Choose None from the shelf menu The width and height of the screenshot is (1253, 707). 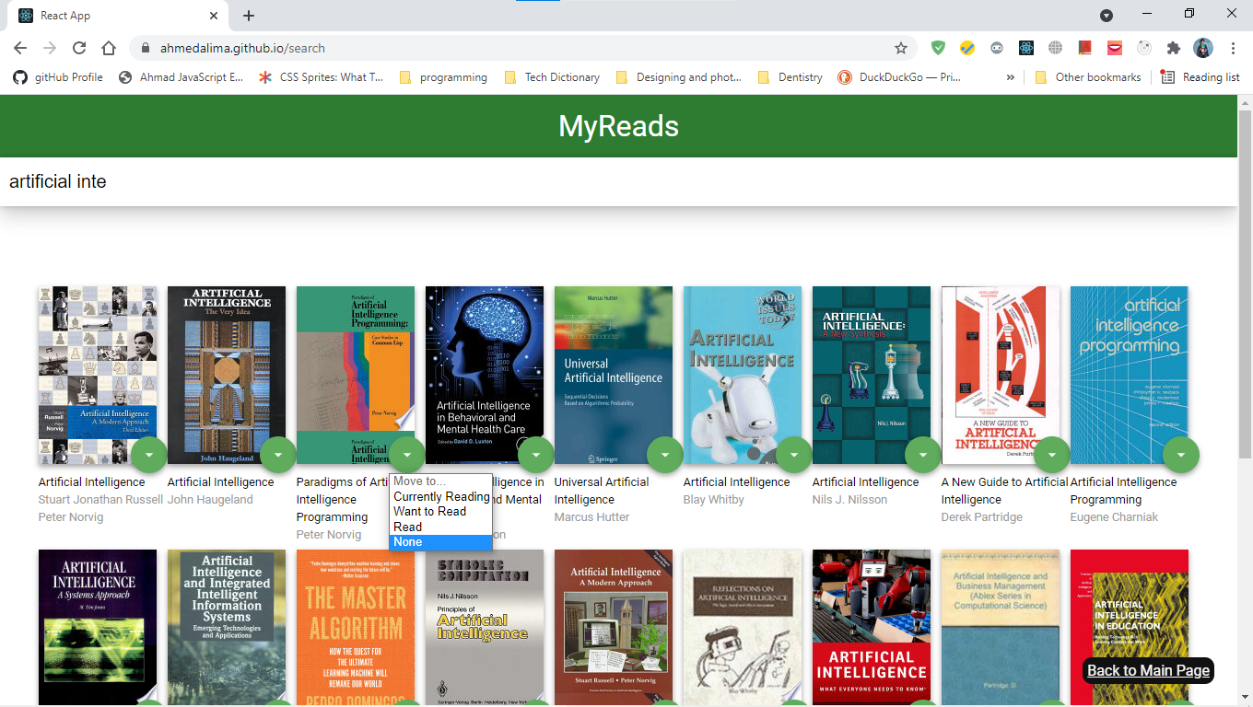click(x=441, y=542)
